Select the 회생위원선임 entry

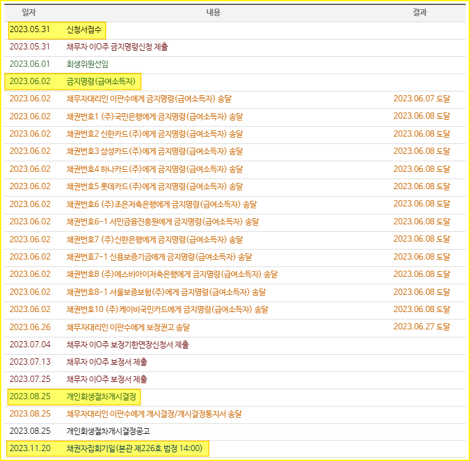coord(87,64)
